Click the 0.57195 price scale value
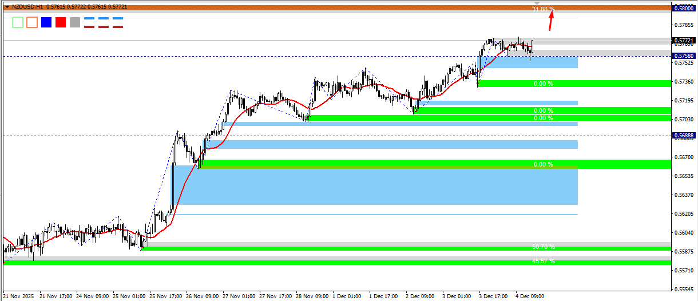This screenshot has width=698, height=301. (x=684, y=101)
